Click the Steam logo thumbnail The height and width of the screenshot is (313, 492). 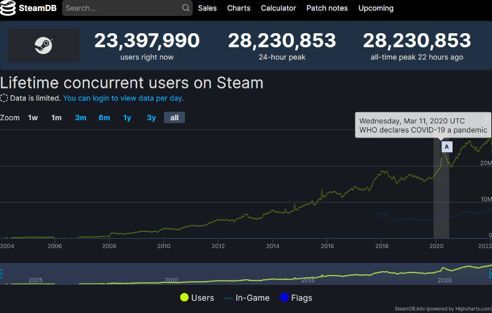pyautogui.click(x=44, y=45)
